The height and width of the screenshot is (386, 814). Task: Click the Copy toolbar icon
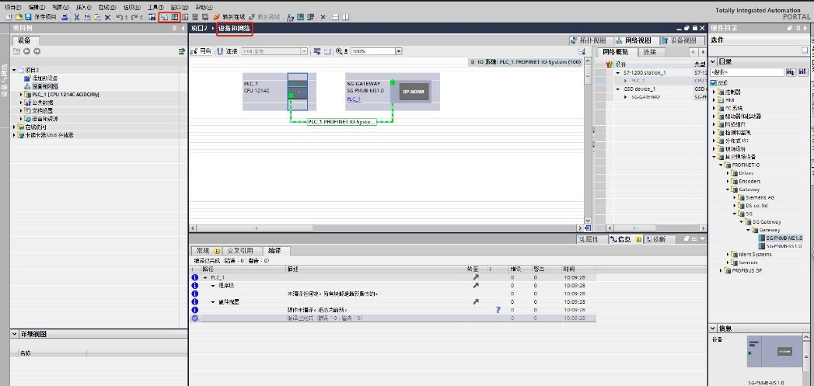[x=87, y=17]
